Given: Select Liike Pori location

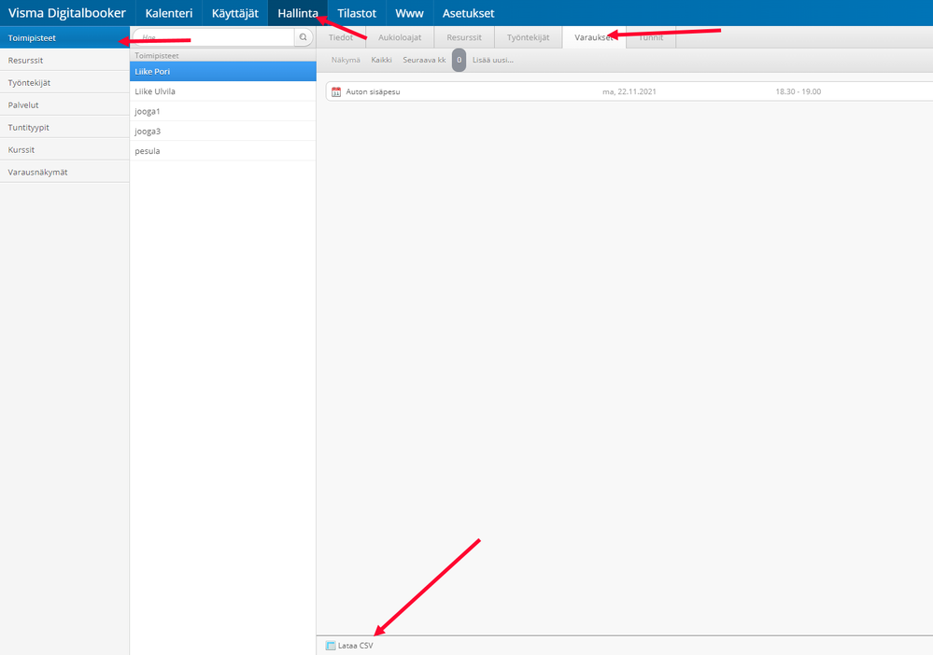Looking at the screenshot, I should click(223, 71).
